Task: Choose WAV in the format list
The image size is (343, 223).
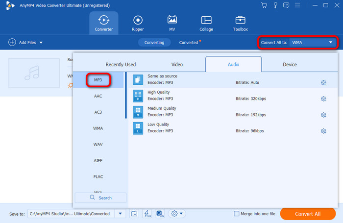Action: tap(98, 145)
